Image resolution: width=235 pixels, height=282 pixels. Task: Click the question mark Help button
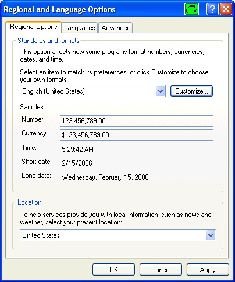tap(212, 9)
